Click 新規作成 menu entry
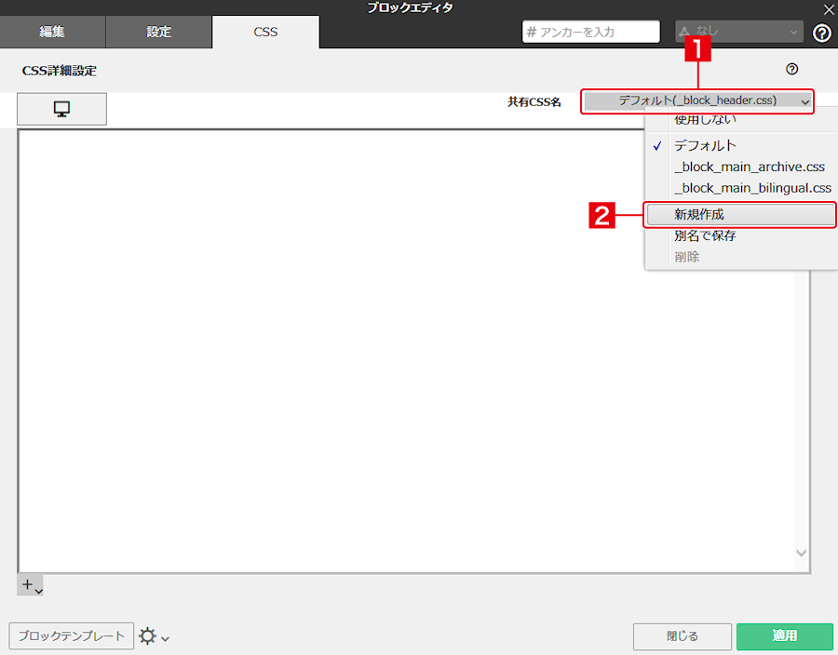838x655 pixels. click(x=740, y=215)
